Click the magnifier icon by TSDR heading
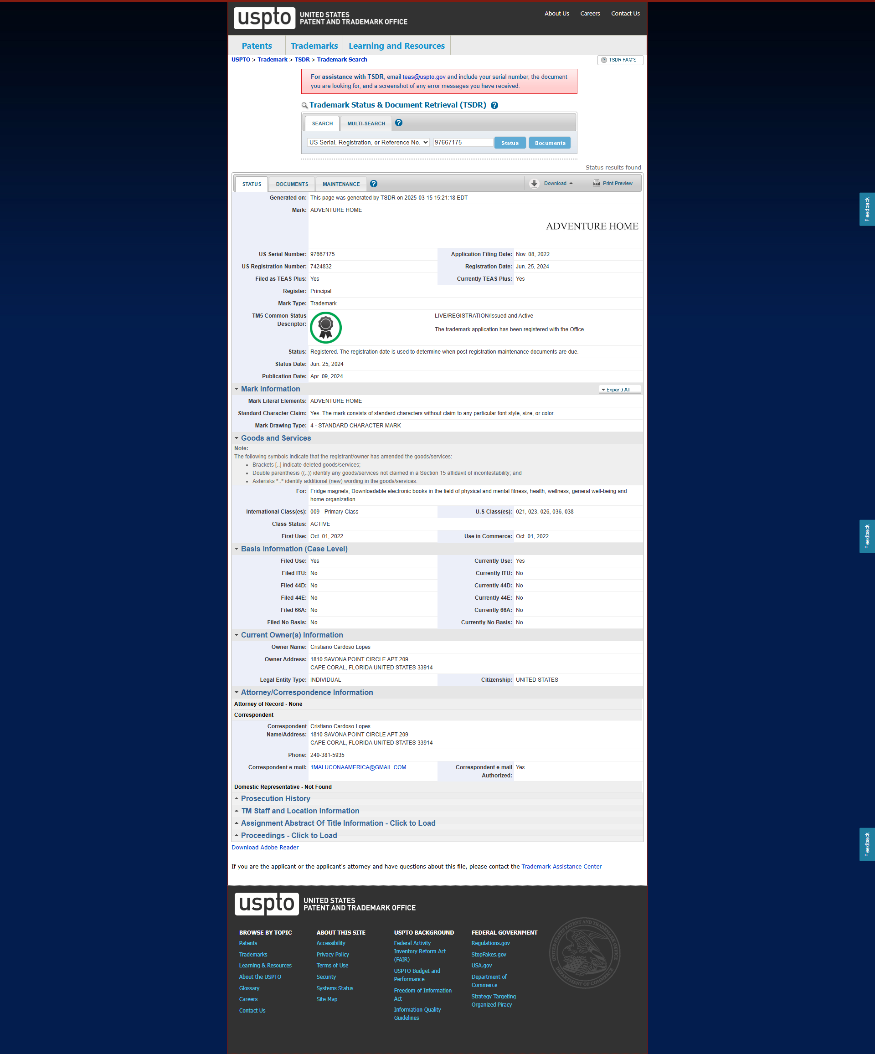This screenshot has width=875, height=1054. [304, 105]
